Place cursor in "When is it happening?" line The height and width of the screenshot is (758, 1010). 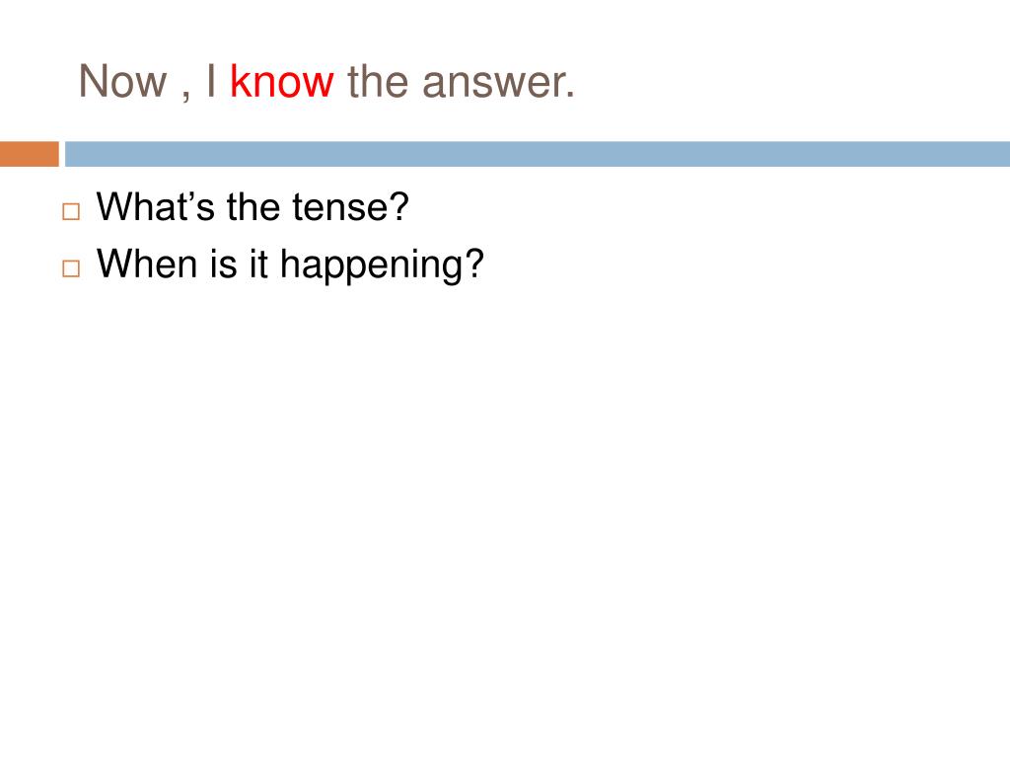click(290, 265)
